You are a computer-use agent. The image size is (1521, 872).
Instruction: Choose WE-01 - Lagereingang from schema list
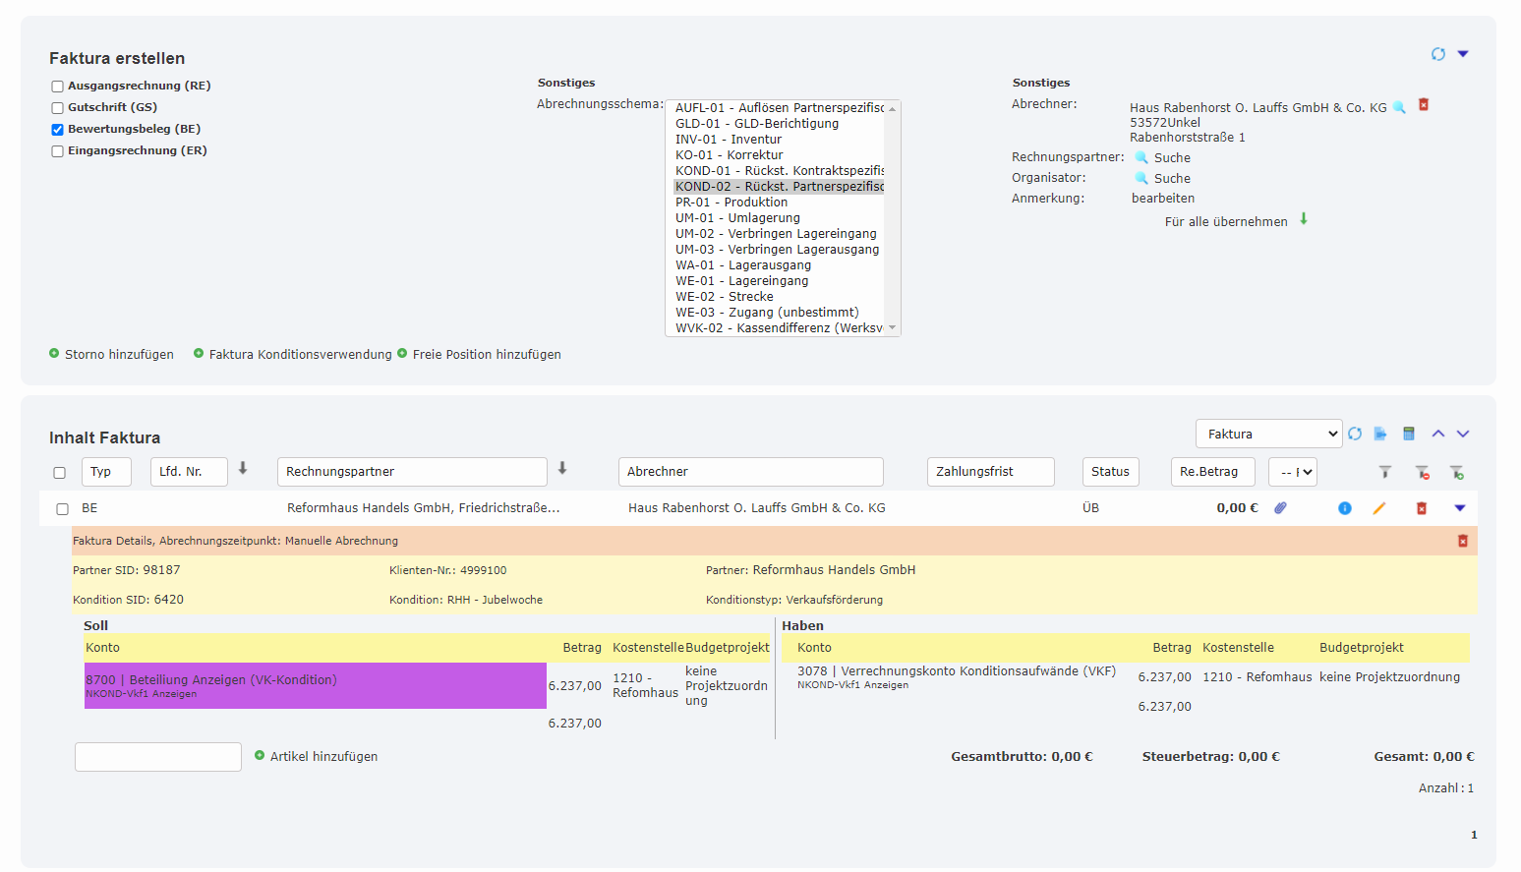pyautogui.click(x=741, y=281)
